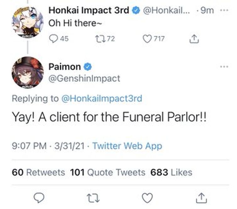Viewport: 237px width, 209px height.
Task: Open the Paimon display name
Action: (65, 66)
